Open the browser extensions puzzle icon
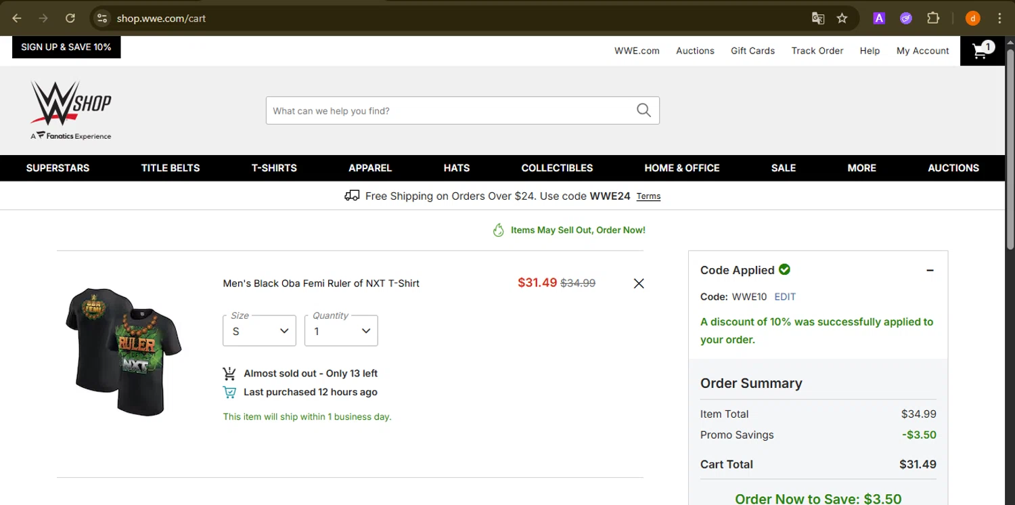This screenshot has width=1015, height=505. 933,18
